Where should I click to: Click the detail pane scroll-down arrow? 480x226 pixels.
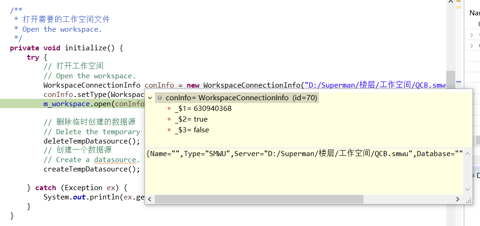point(467,189)
